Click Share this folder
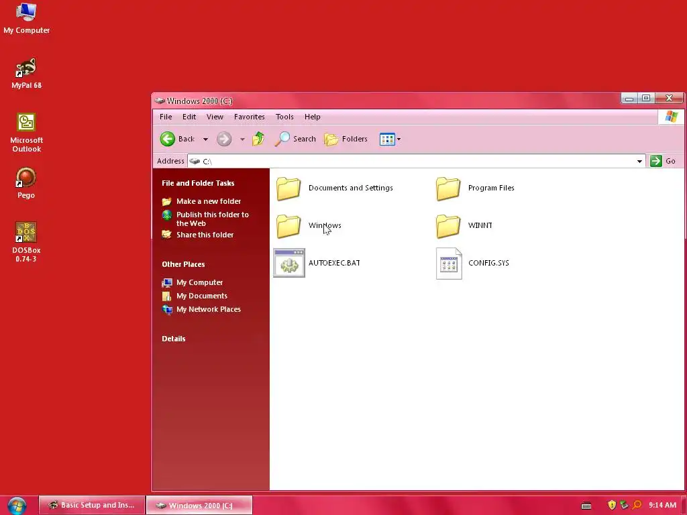 click(205, 235)
